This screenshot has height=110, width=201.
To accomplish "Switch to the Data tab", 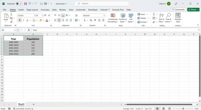I will coord(54,10).
